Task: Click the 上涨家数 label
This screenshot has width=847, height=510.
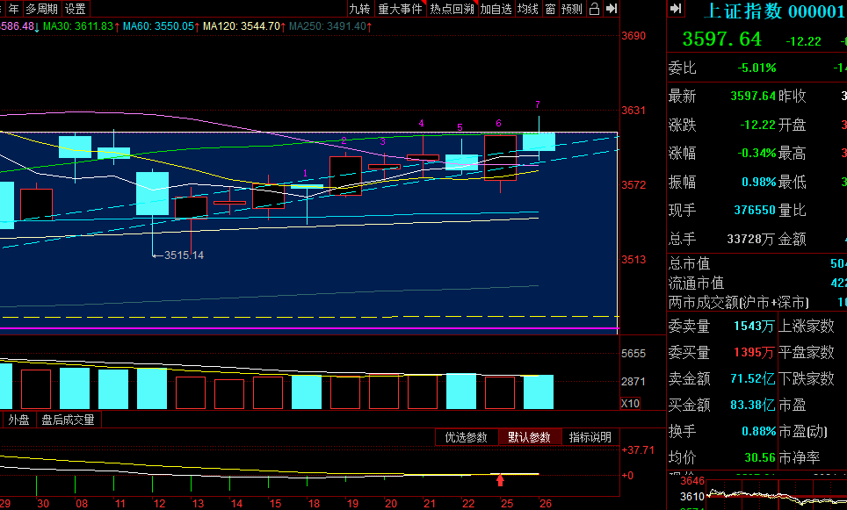Action: (x=807, y=326)
